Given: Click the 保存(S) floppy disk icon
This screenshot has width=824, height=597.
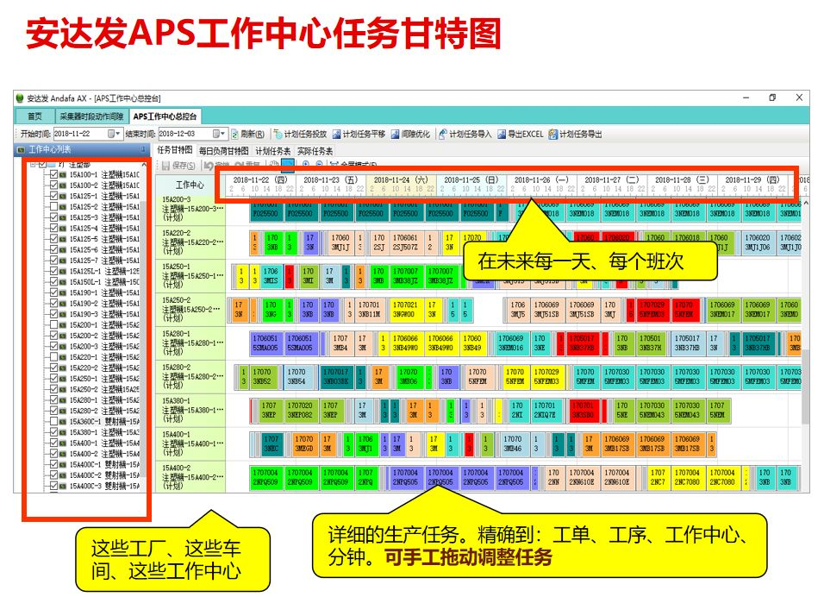Looking at the screenshot, I should pyautogui.click(x=166, y=166).
